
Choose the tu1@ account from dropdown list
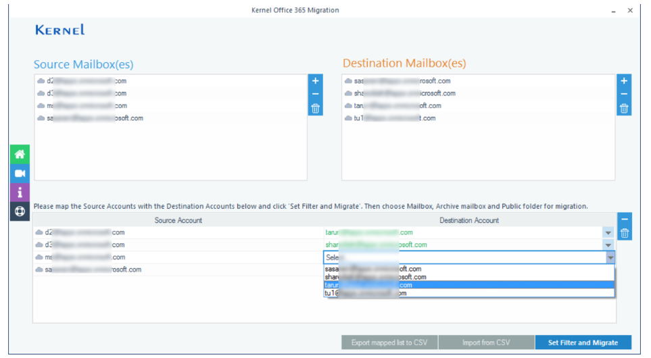(468, 293)
